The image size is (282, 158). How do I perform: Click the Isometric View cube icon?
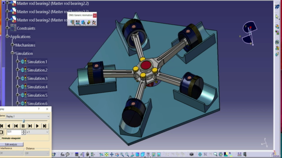(143, 154)
